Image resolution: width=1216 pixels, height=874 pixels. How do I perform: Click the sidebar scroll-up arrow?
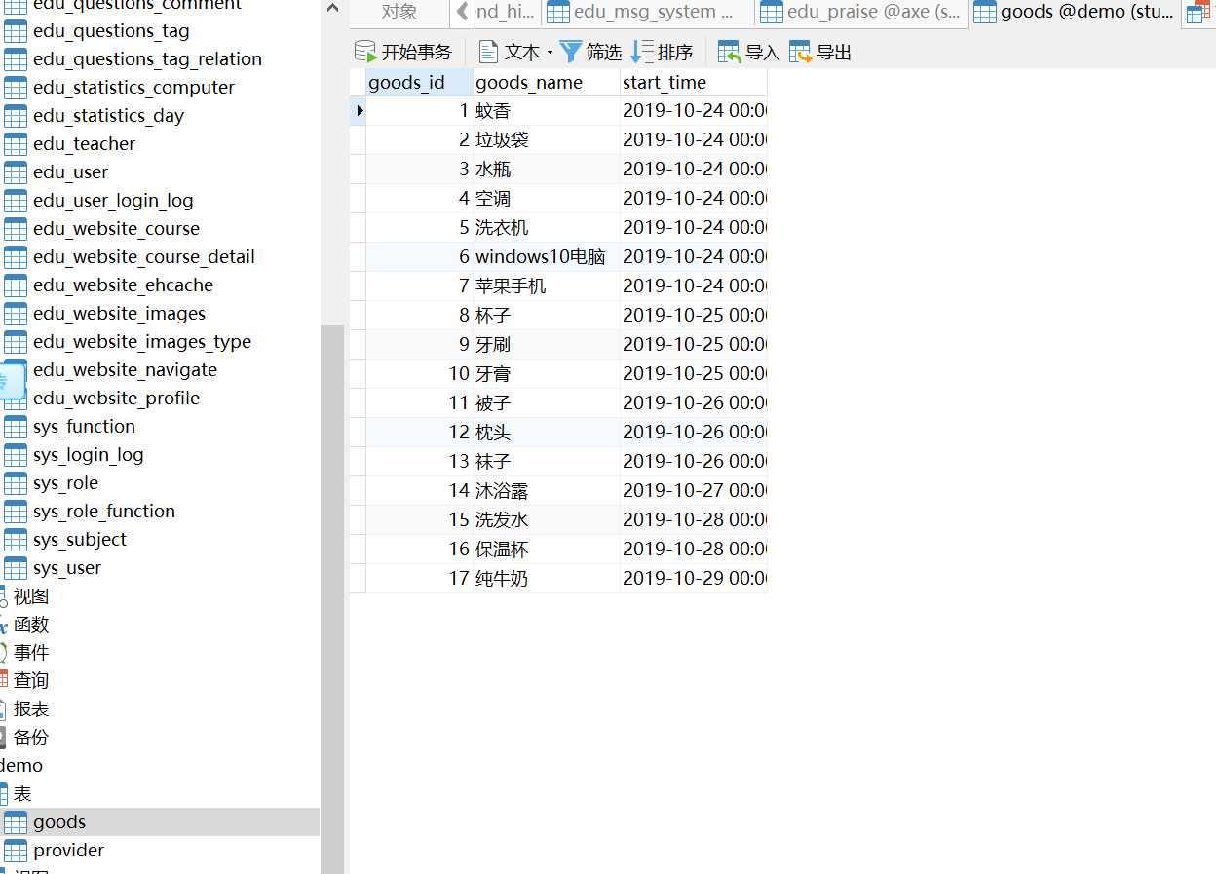[332, 9]
